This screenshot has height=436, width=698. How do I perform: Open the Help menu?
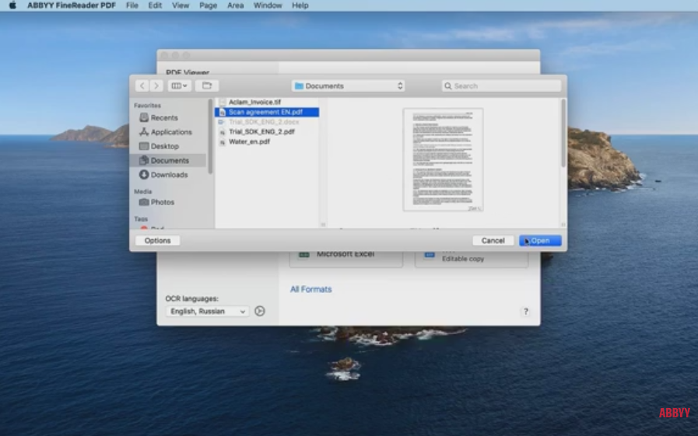pyautogui.click(x=300, y=5)
